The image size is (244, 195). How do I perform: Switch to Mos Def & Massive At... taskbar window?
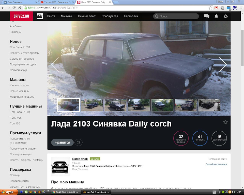(x=96, y=192)
